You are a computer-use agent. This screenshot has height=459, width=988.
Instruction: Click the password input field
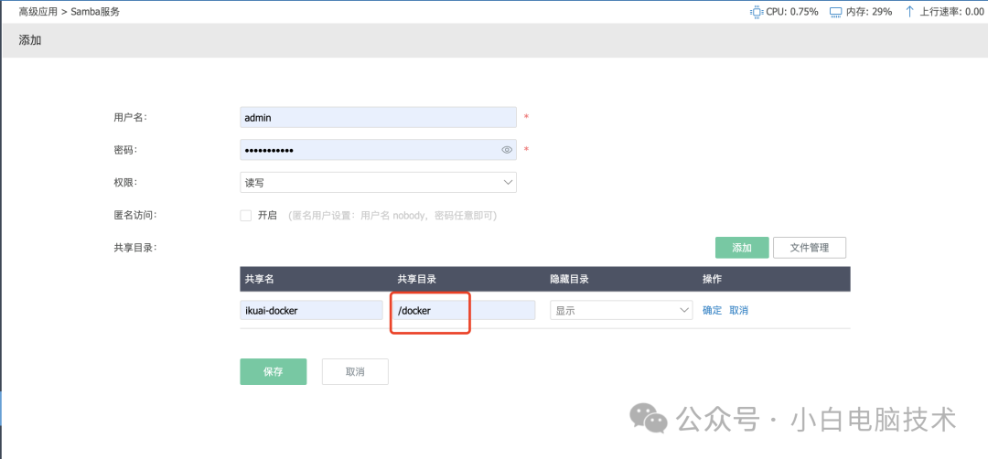click(378, 150)
